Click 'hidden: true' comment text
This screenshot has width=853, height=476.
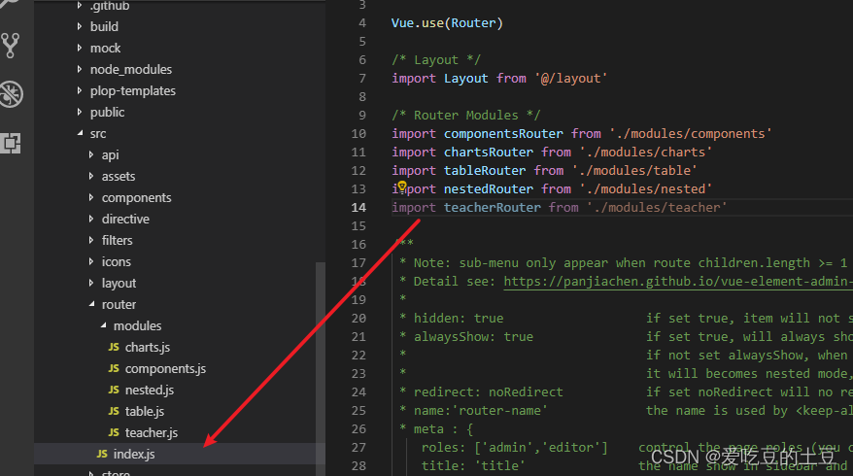pos(458,319)
